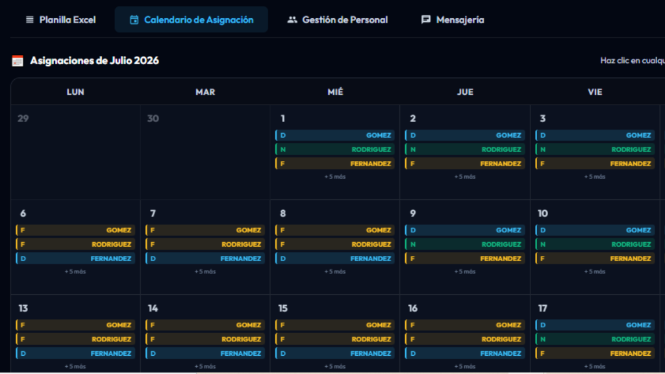Image resolution: width=665 pixels, height=374 pixels.
Task: Open RODRIGUEZ F shift on July 15
Action: coord(335,340)
